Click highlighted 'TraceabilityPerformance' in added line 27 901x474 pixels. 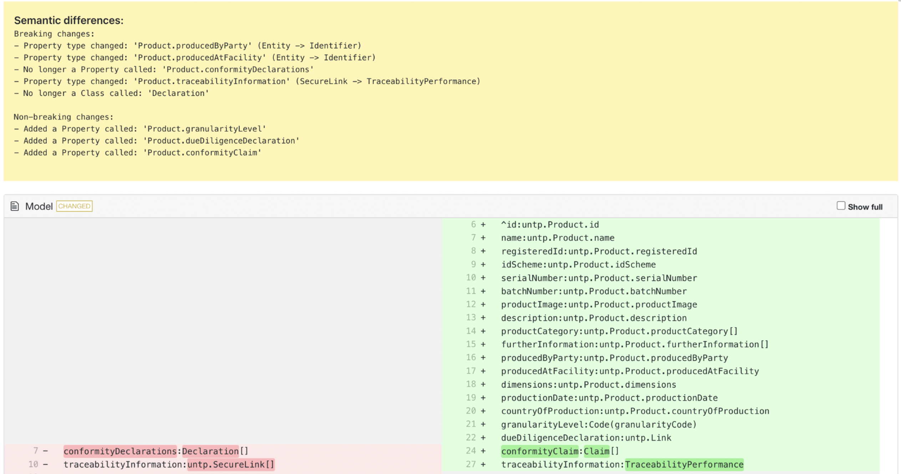pyautogui.click(x=684, y=465)
